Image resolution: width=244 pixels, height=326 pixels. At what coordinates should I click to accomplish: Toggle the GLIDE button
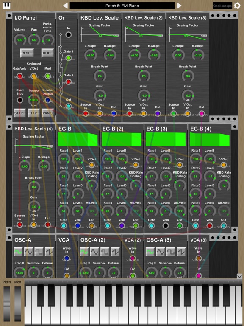pos(48,53)
